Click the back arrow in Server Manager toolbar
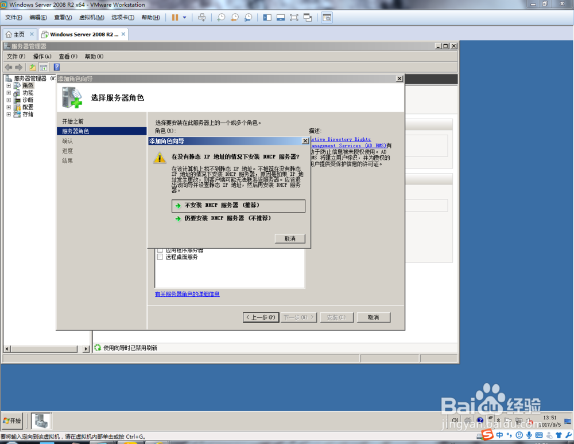This screenshot has height=444, width=574. [x=9, y=67]
